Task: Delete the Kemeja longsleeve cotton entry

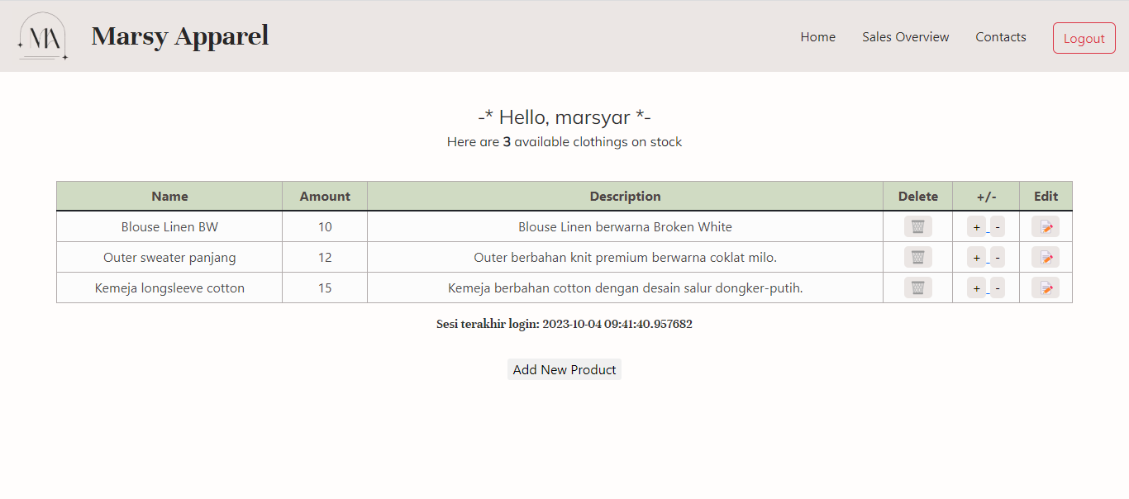Action: click(x=917, y=288)
